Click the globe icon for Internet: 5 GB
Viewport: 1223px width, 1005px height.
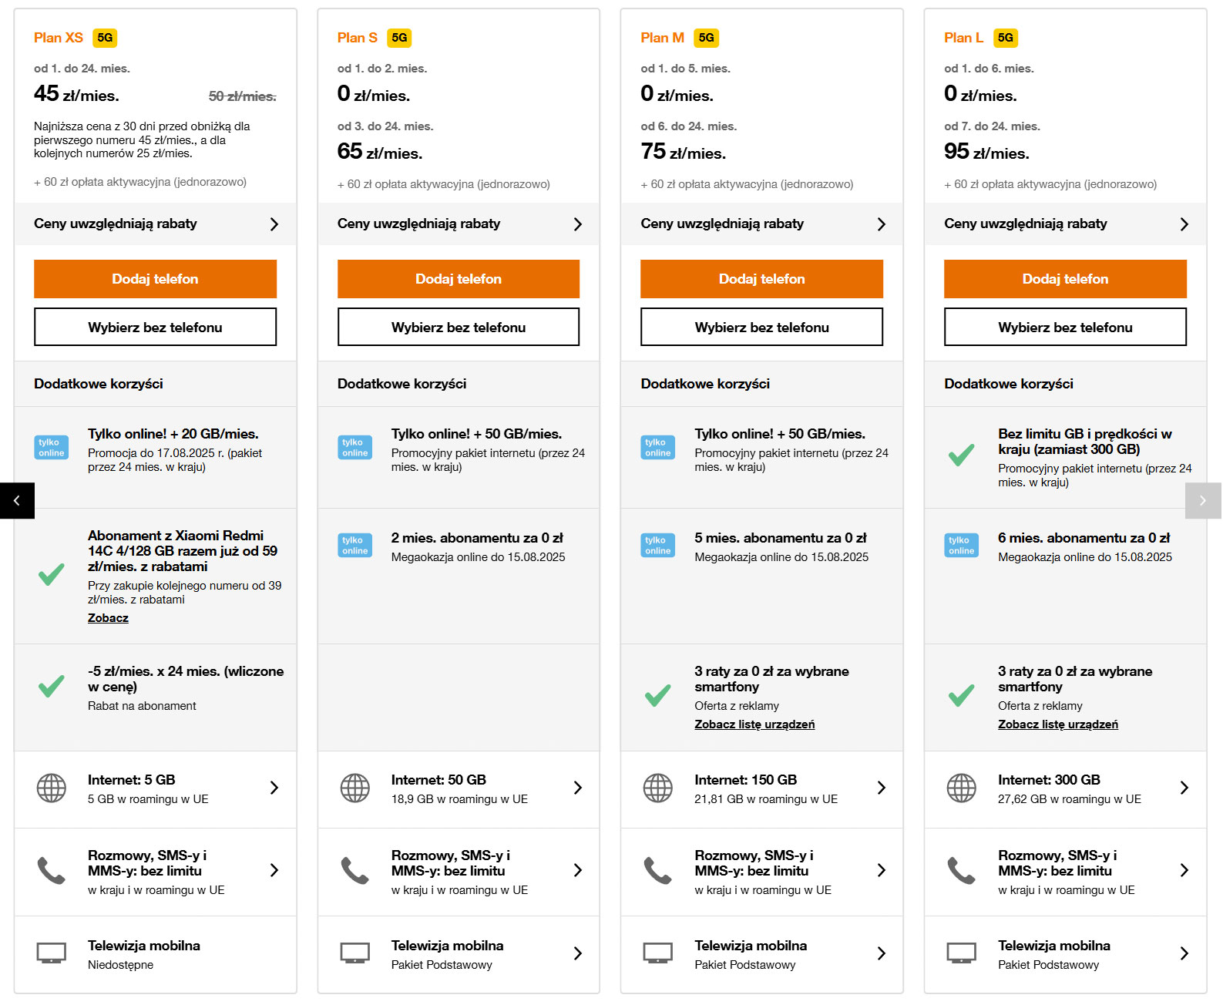(x=52, y=788)
